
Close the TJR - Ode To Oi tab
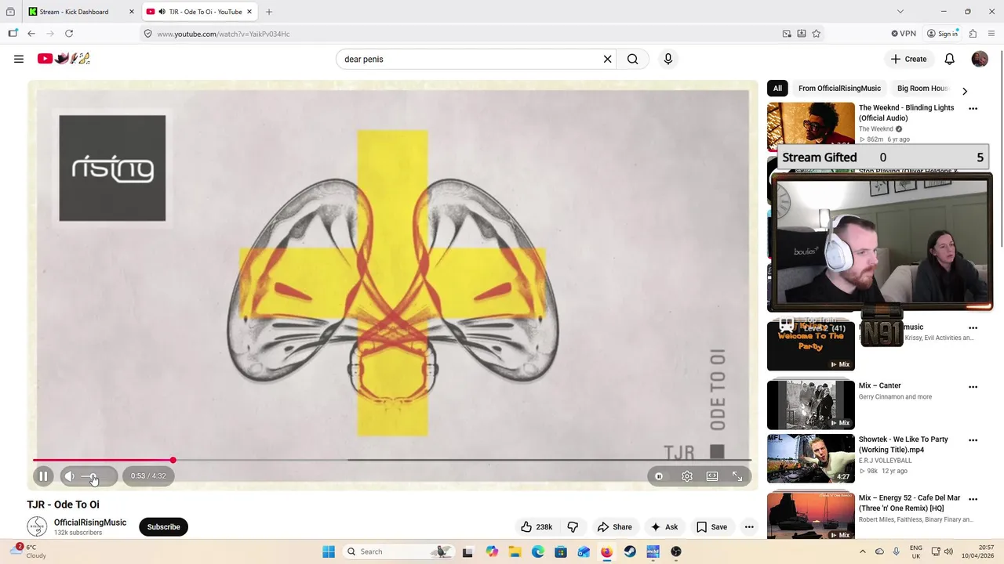[250, 12]
